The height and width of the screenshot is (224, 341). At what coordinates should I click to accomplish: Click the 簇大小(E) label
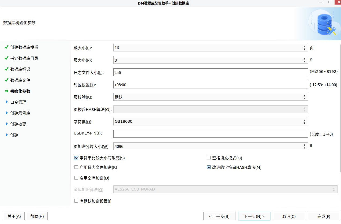(83, 48)
